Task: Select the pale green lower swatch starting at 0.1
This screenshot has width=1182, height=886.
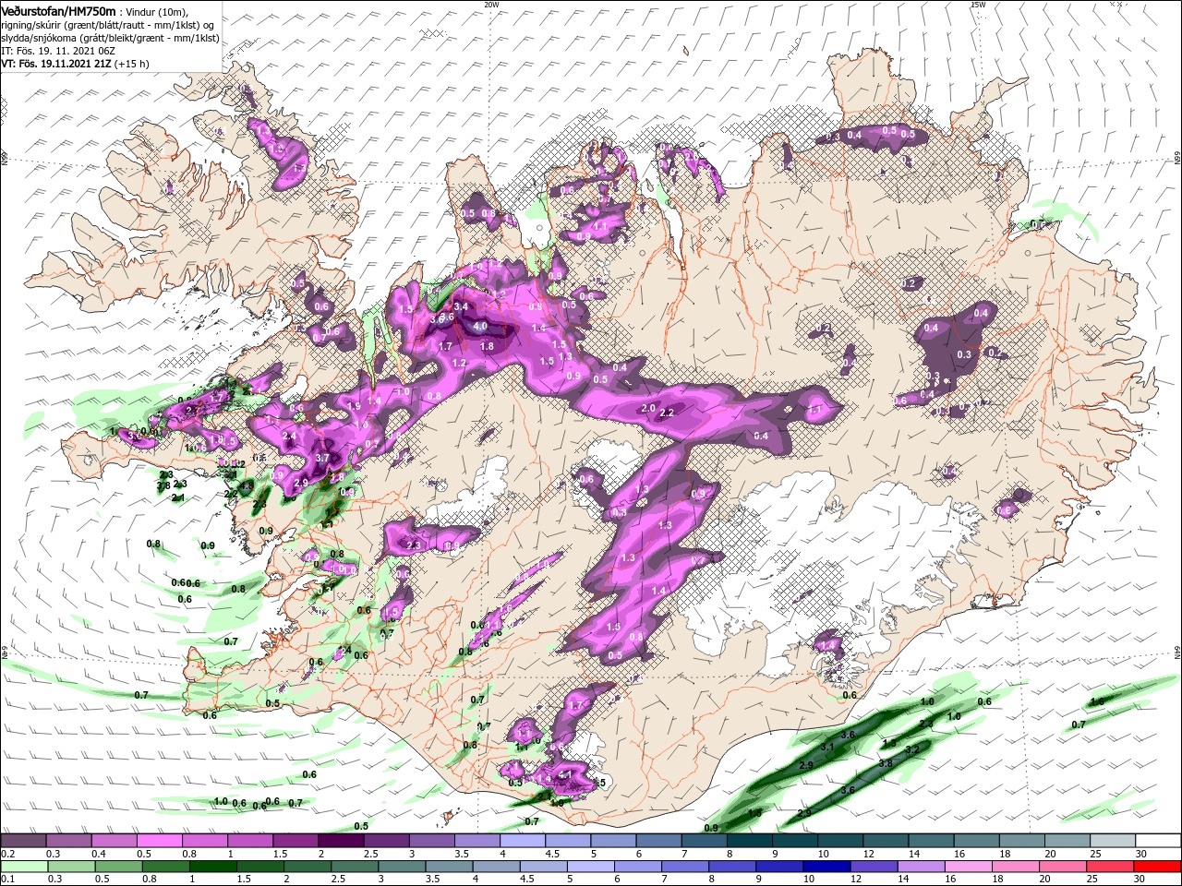Action: [24, 867]
